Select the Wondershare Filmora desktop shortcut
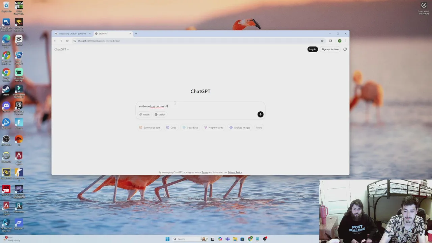This screenshot has width=432, height=243. (x=19, y=91)
